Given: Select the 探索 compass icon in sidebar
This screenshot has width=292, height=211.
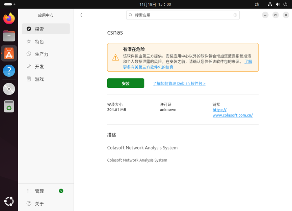Looking at the screenshot, I should [x=29, y=29].
